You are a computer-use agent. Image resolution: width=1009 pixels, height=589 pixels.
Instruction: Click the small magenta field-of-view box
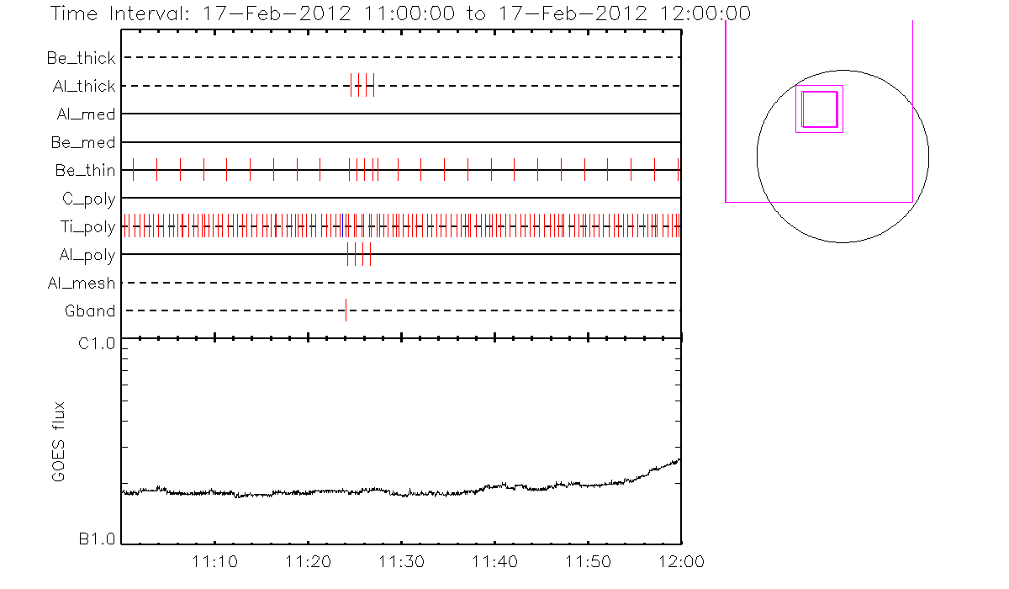(819, 109)
